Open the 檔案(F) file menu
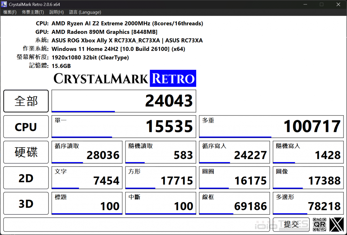347x235 pixels. click(10, 12)
